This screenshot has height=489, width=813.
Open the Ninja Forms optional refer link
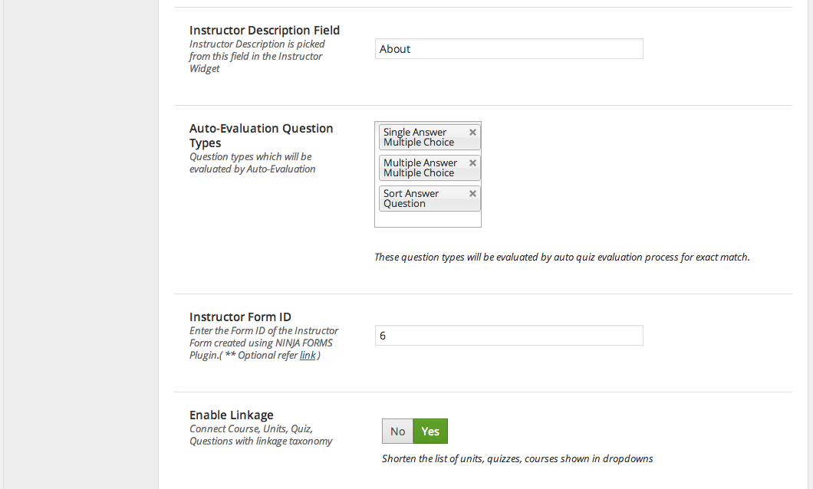(x=308, y=356)
